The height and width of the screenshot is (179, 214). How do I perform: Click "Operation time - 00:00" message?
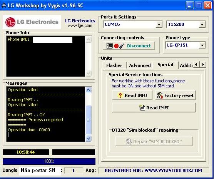click(x=29, y=130)
